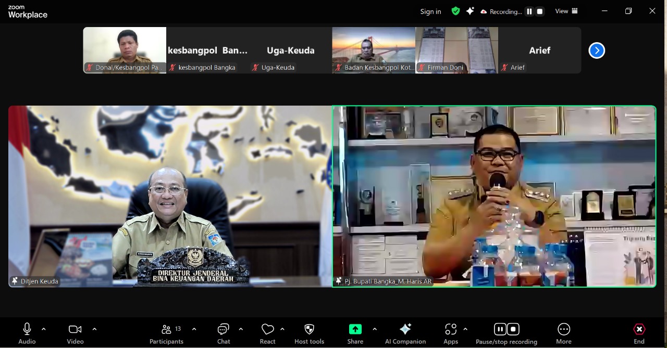Open the Chat panel
The height and width of the screenshot is (348, 667).
[224, 333]
